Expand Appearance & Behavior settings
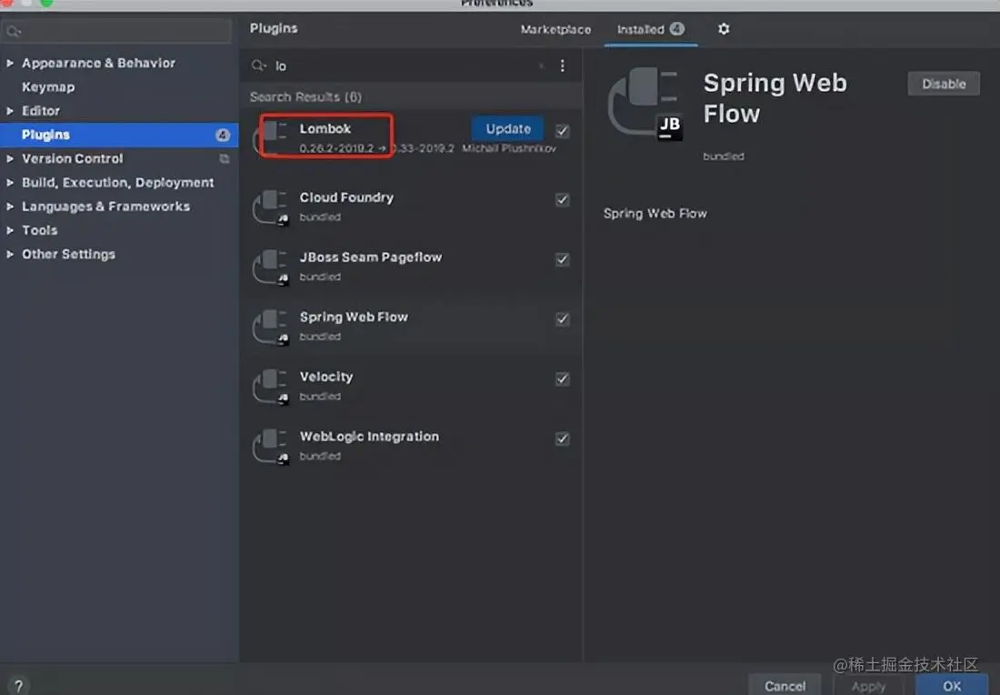The height and width of the screenshot is (695, 1000). tap(10, 63)
